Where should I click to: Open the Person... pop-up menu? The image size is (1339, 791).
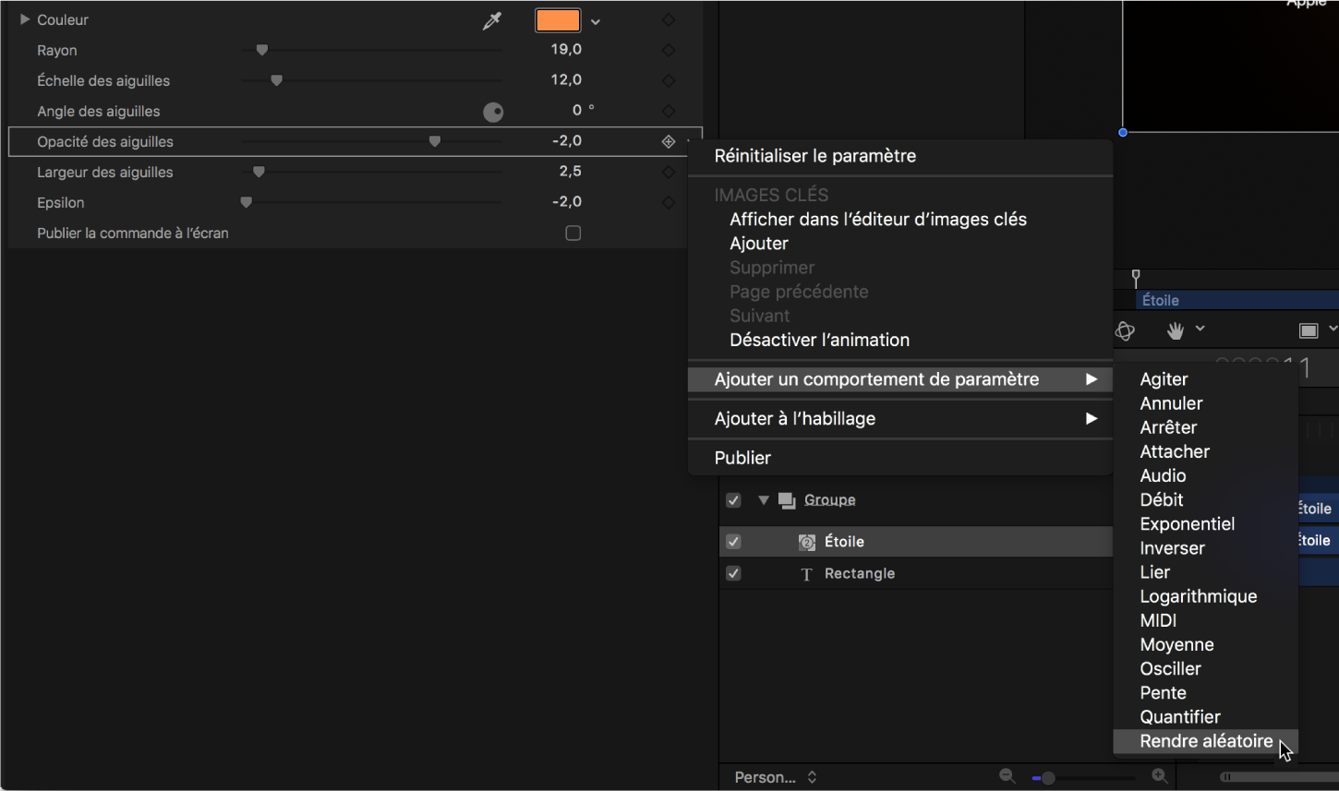pyautogui.click(x=775, y=777)
